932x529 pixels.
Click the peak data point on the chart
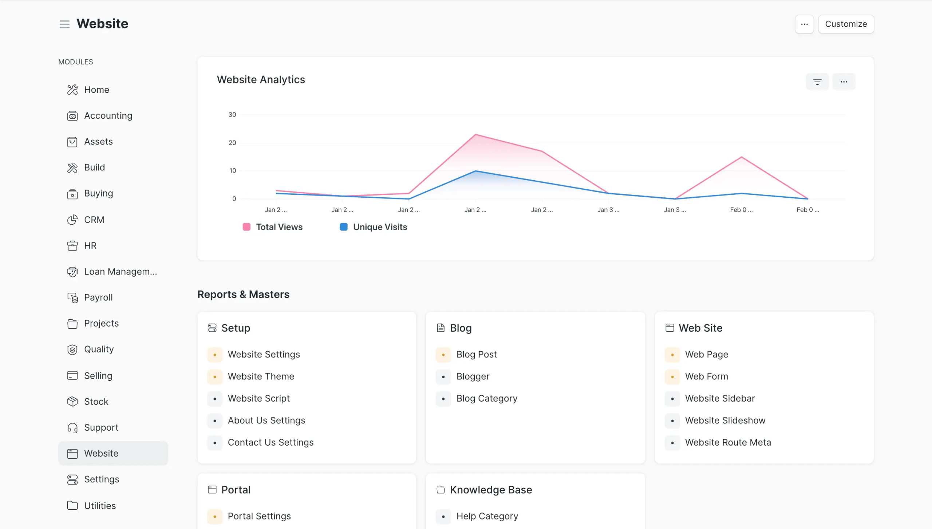[x=475, y=135]
